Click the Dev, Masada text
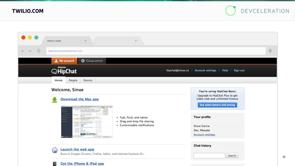The image size is (295, 166). coord(202,130)
